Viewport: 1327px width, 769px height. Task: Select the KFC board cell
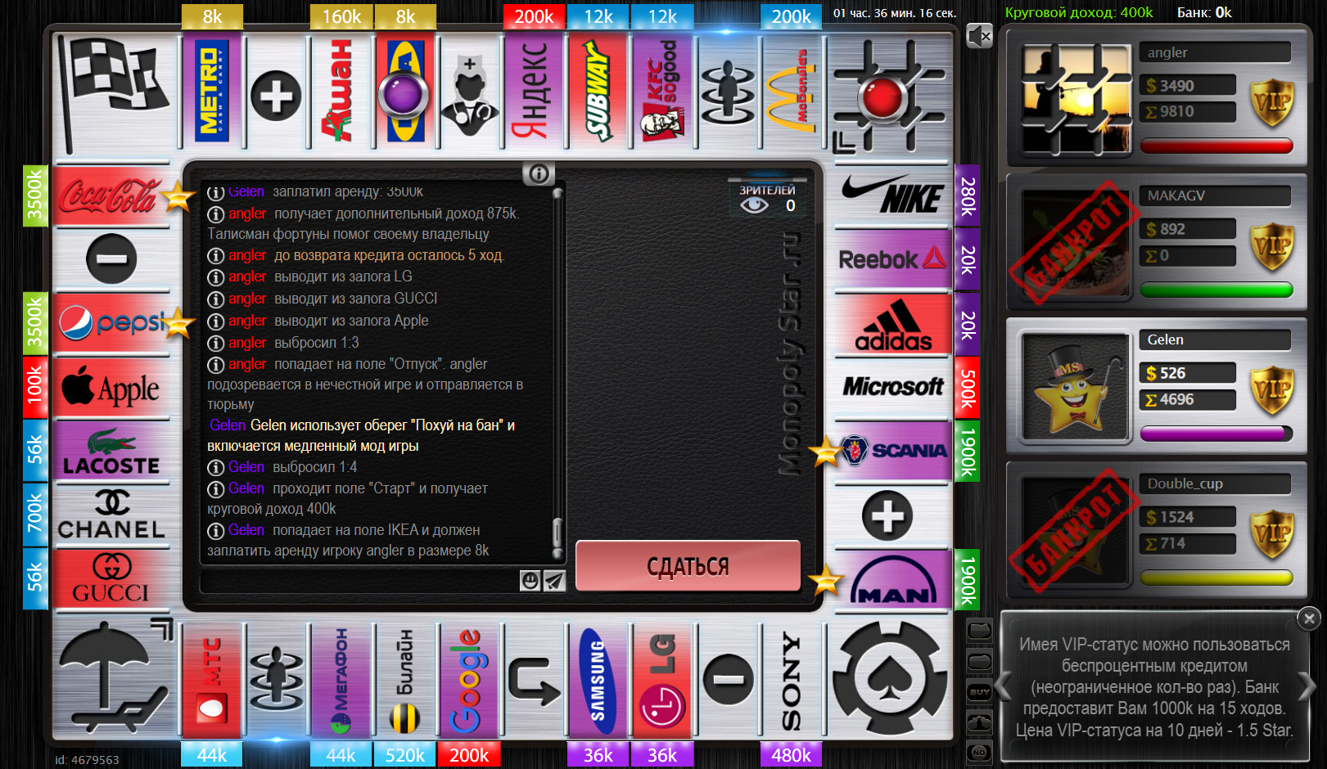click(x=662, y=92)
